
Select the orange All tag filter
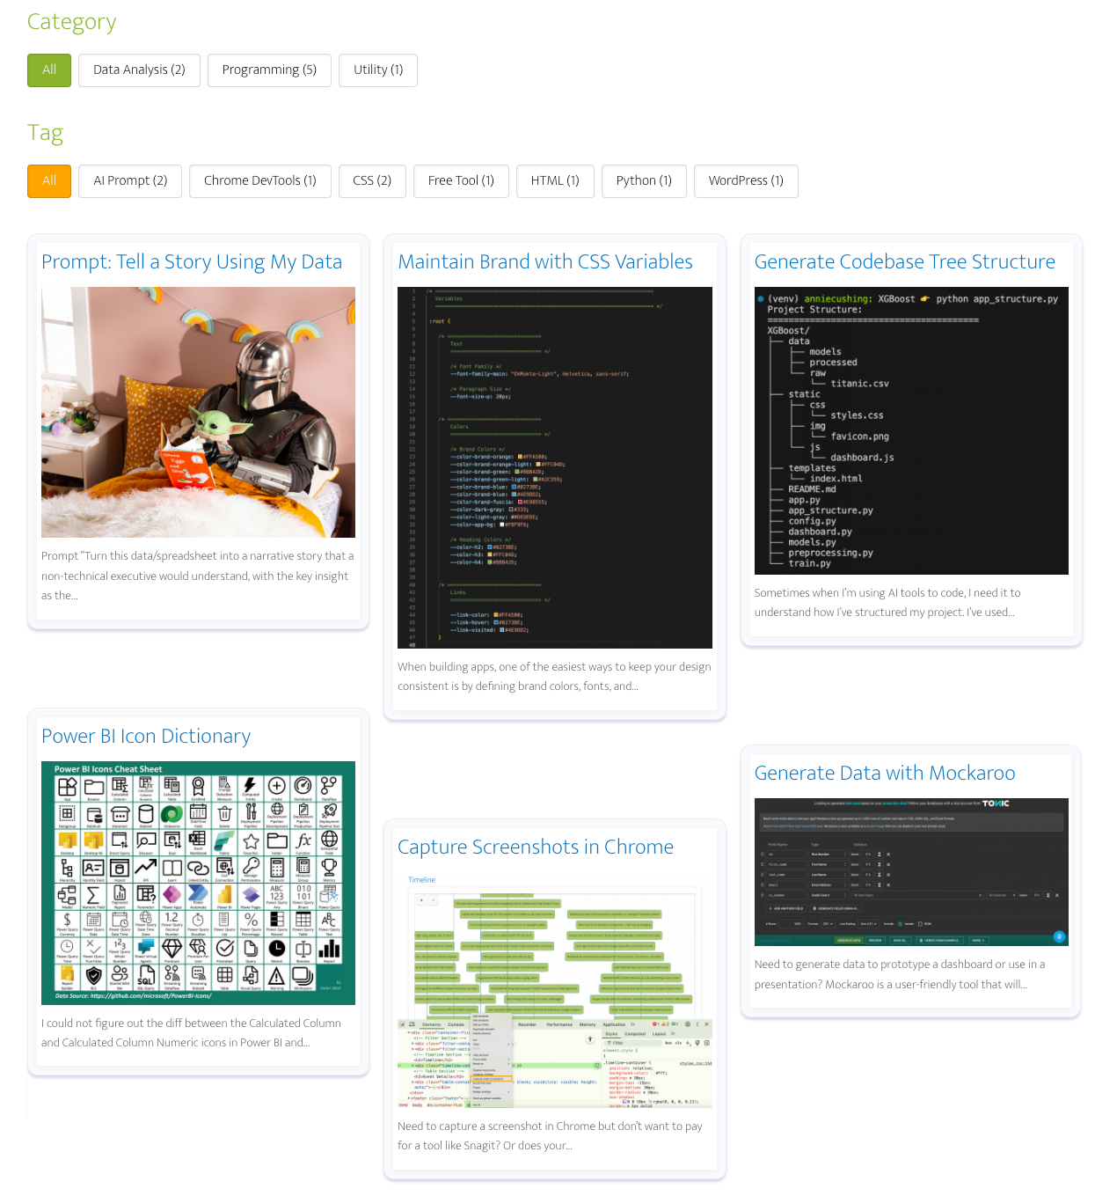(x=49, y=181)
